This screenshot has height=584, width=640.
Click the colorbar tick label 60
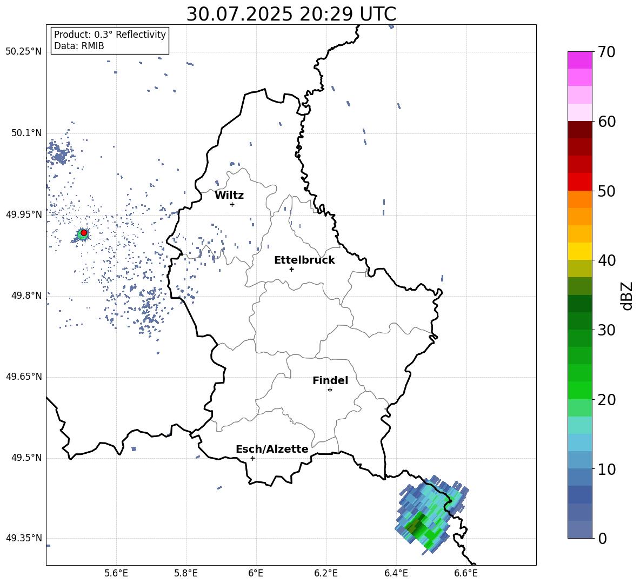pos(607,122)
